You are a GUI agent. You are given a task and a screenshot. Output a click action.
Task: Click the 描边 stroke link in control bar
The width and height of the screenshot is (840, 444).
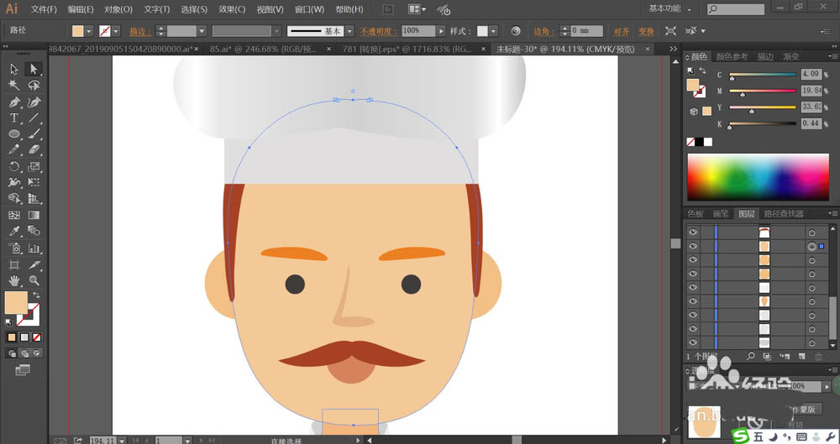click(139, 32)
